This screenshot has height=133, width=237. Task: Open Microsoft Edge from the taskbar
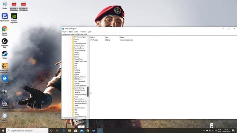click(x=64, y=130)
